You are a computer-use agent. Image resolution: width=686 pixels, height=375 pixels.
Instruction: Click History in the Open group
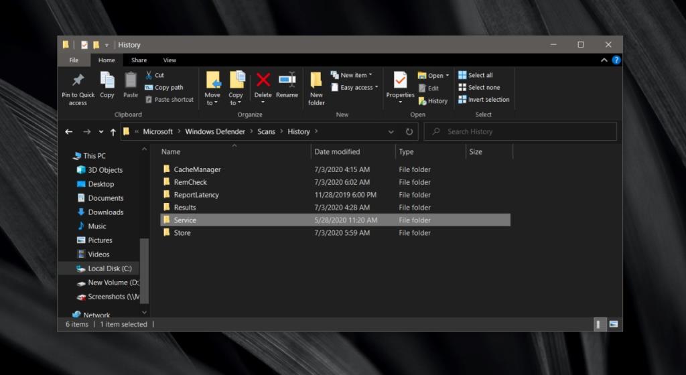[x=433, y=101]
